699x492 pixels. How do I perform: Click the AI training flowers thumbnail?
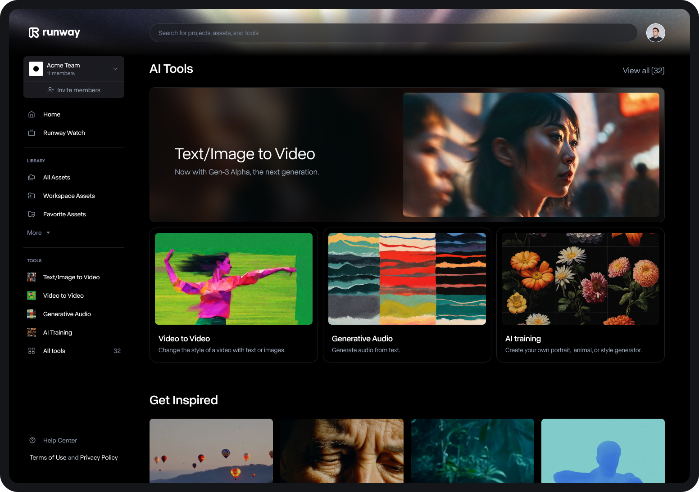pyautogui.click(x=581, y=279)
